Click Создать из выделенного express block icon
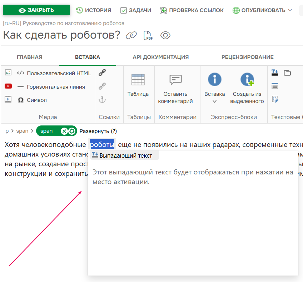 pyautogui.click(x=247, y=79)
